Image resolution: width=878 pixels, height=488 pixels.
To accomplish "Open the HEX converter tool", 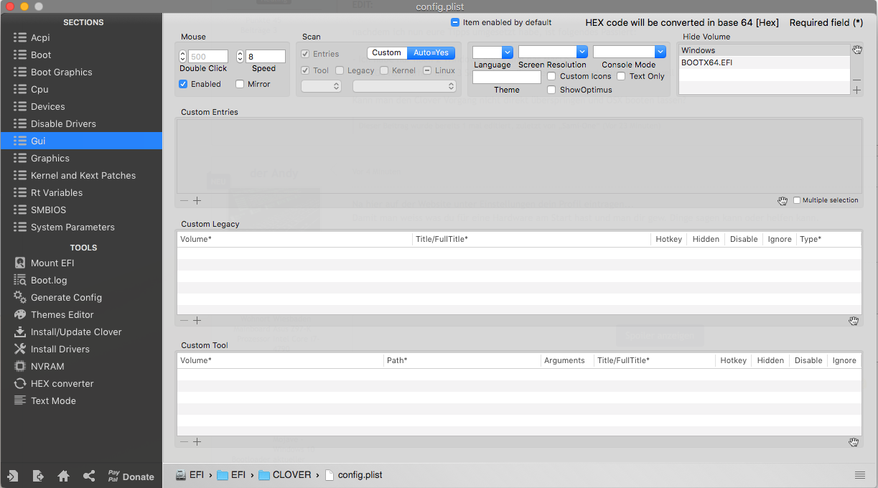I will (62, 383).
